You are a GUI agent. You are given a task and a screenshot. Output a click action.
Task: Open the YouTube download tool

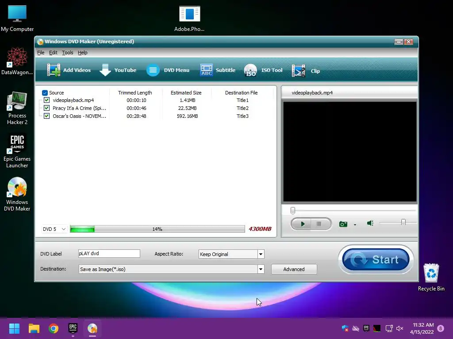[118, 70]
